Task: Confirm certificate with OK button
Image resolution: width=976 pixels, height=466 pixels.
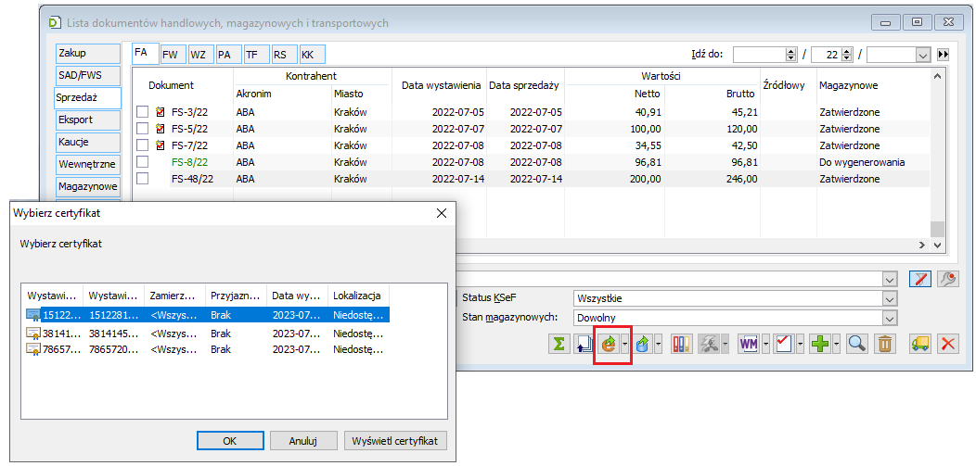Action: (230, 441)
